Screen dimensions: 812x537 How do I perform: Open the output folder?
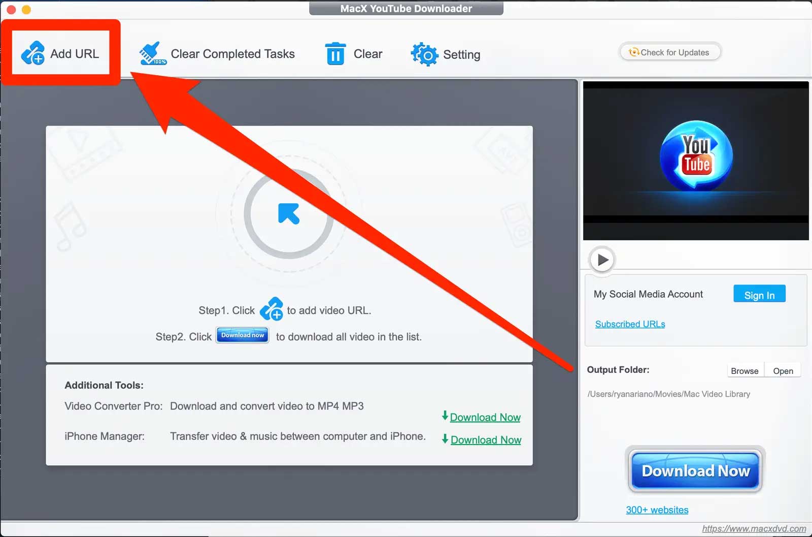pyautogui.click(x=783, y=371)
